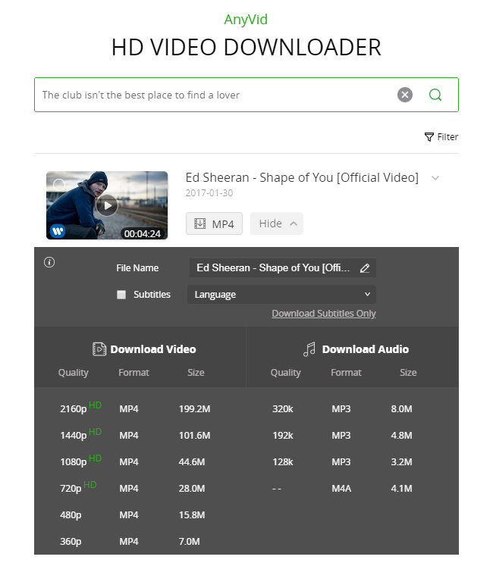Click the MP4 download button
The image size is (493, 566).
click(214, 224)
